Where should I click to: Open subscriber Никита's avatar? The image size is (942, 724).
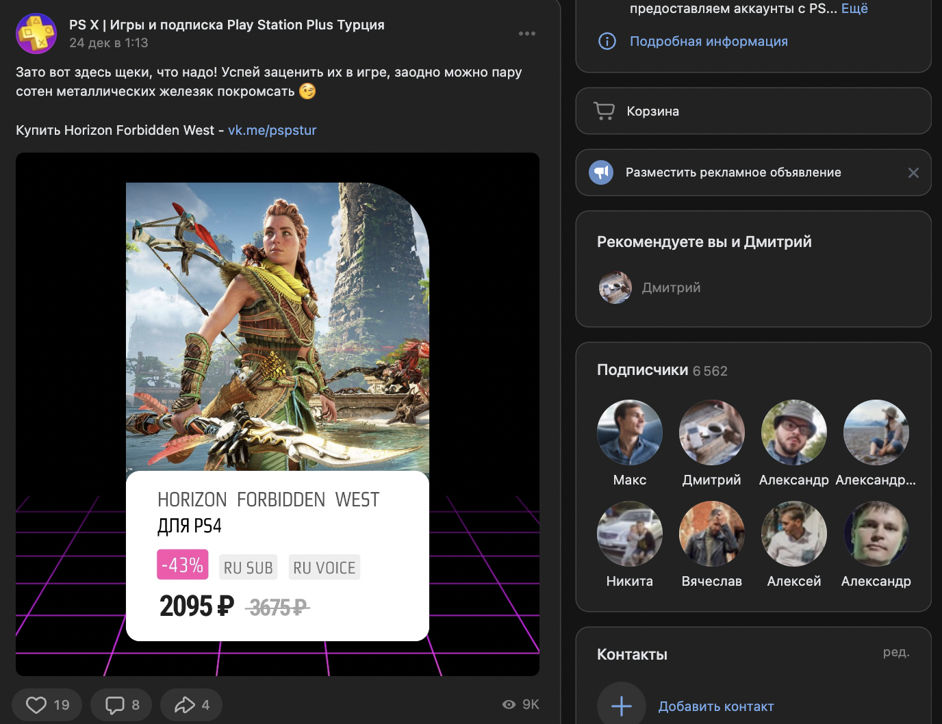tap(630, 534)
